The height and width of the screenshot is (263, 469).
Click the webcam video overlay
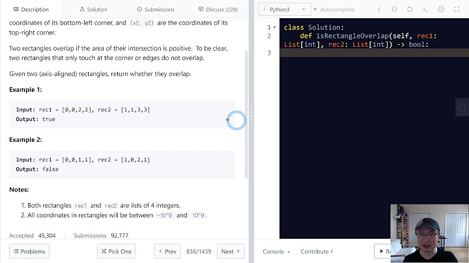429,234
